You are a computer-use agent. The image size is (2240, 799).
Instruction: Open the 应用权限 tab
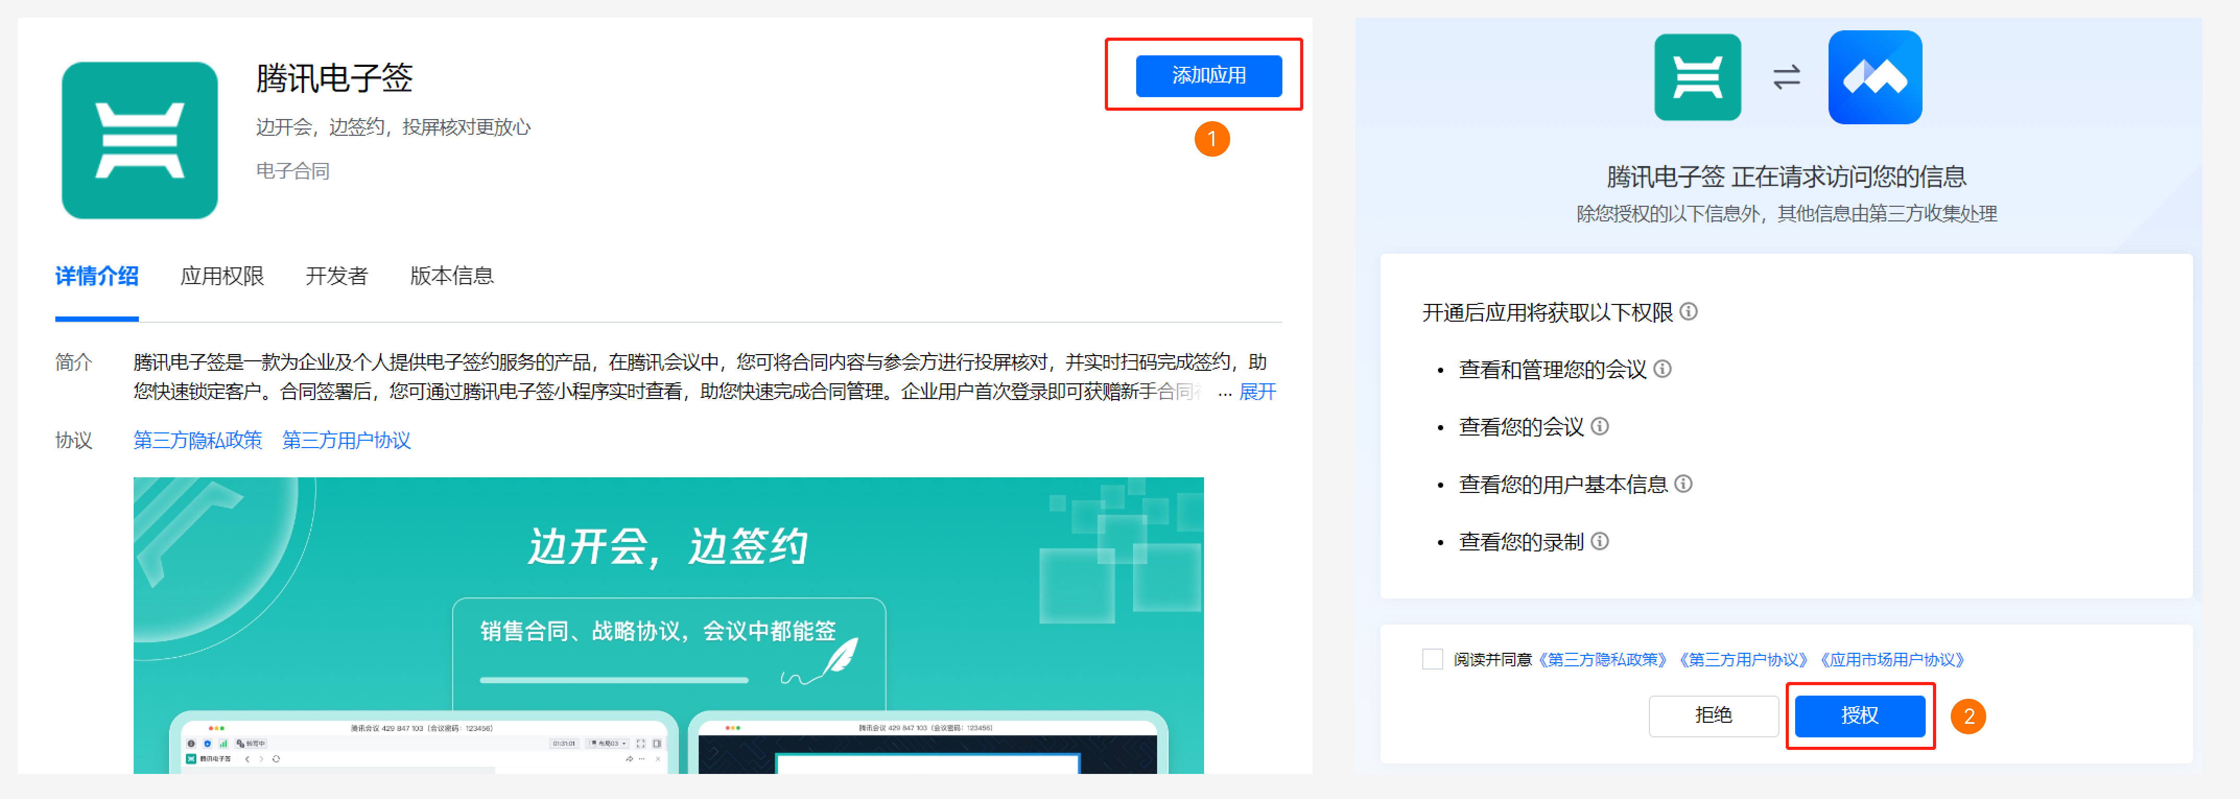pyautogui.click(x=222, y=276)
